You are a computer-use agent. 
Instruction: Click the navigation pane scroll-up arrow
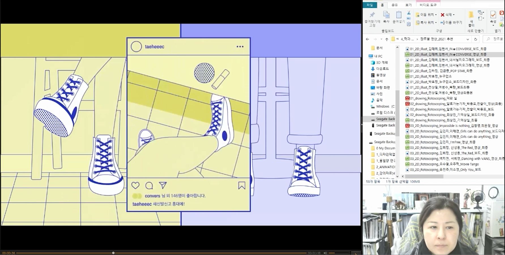397,47
